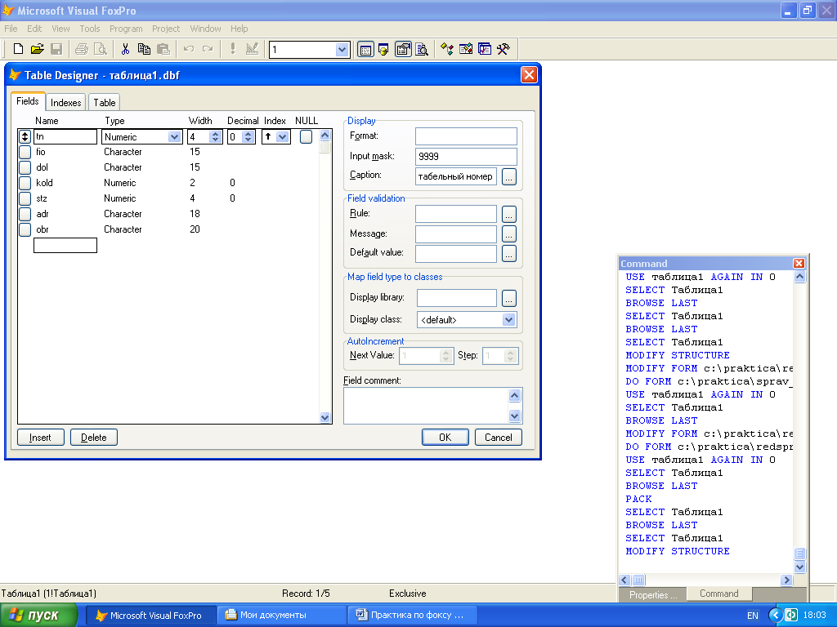
Task: Increase the Width spinner value
Action: [215, 134]
